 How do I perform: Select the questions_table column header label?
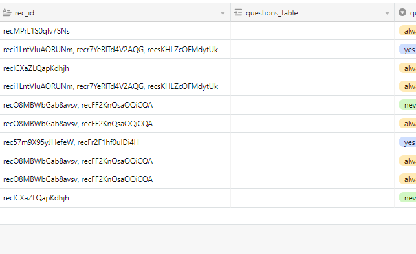pos(272,13)
